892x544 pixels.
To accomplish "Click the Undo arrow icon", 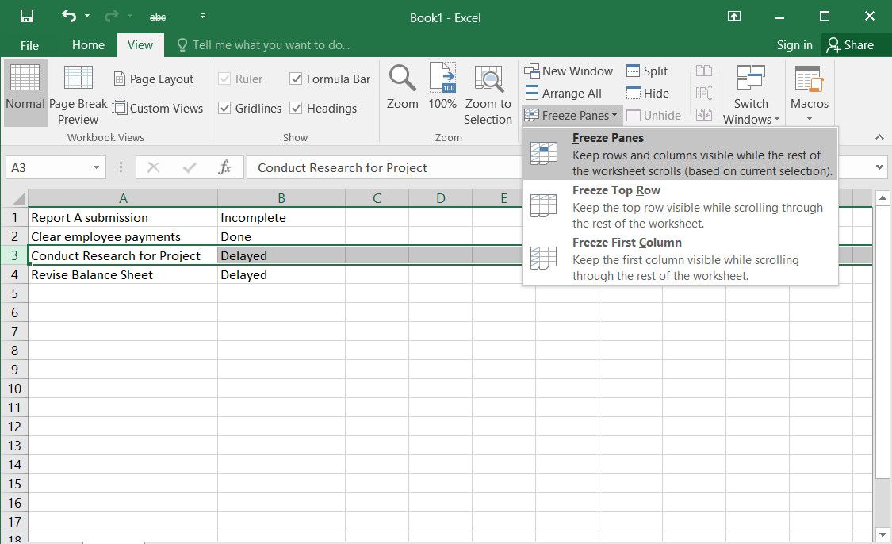I will [x=69, y=17].
